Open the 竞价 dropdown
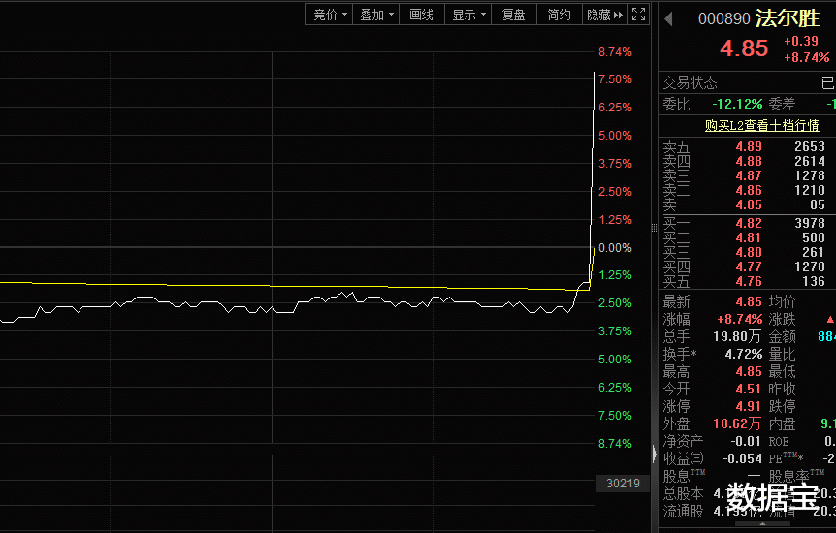836x533 pixels. (330, 15)
